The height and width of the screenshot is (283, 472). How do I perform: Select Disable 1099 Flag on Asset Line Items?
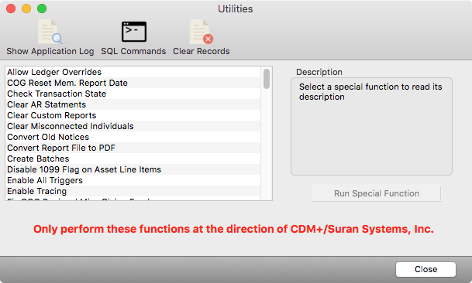133,169
